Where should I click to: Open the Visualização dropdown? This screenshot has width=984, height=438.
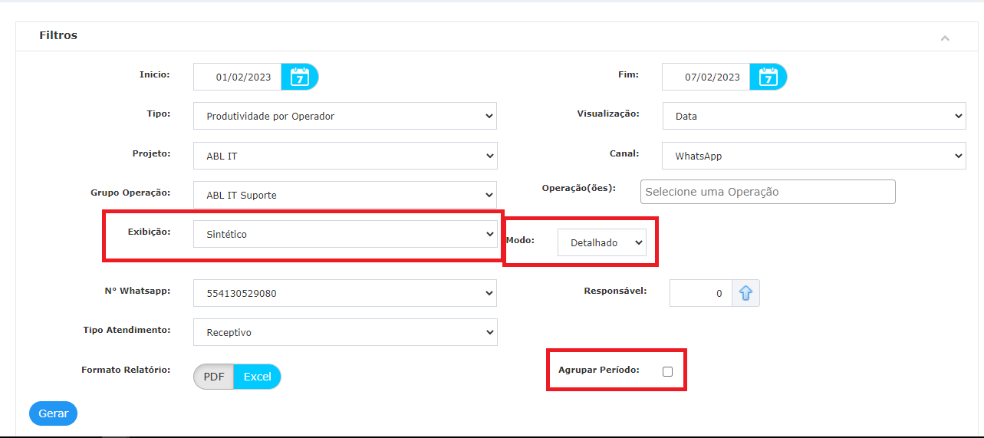814,116
